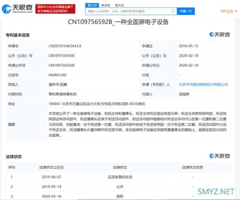Click the blue 天眼一下 search button
Image resolution: width=240 pixels, height=200 pixels.
click(x=185, y=11)
